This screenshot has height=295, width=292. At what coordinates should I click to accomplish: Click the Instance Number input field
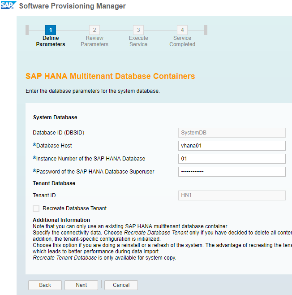click(x=232, y=159)
